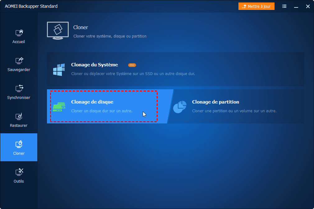Click description 'Cloner une partition ou un volume'
314x209 pixels.
[x=234, y=111]
